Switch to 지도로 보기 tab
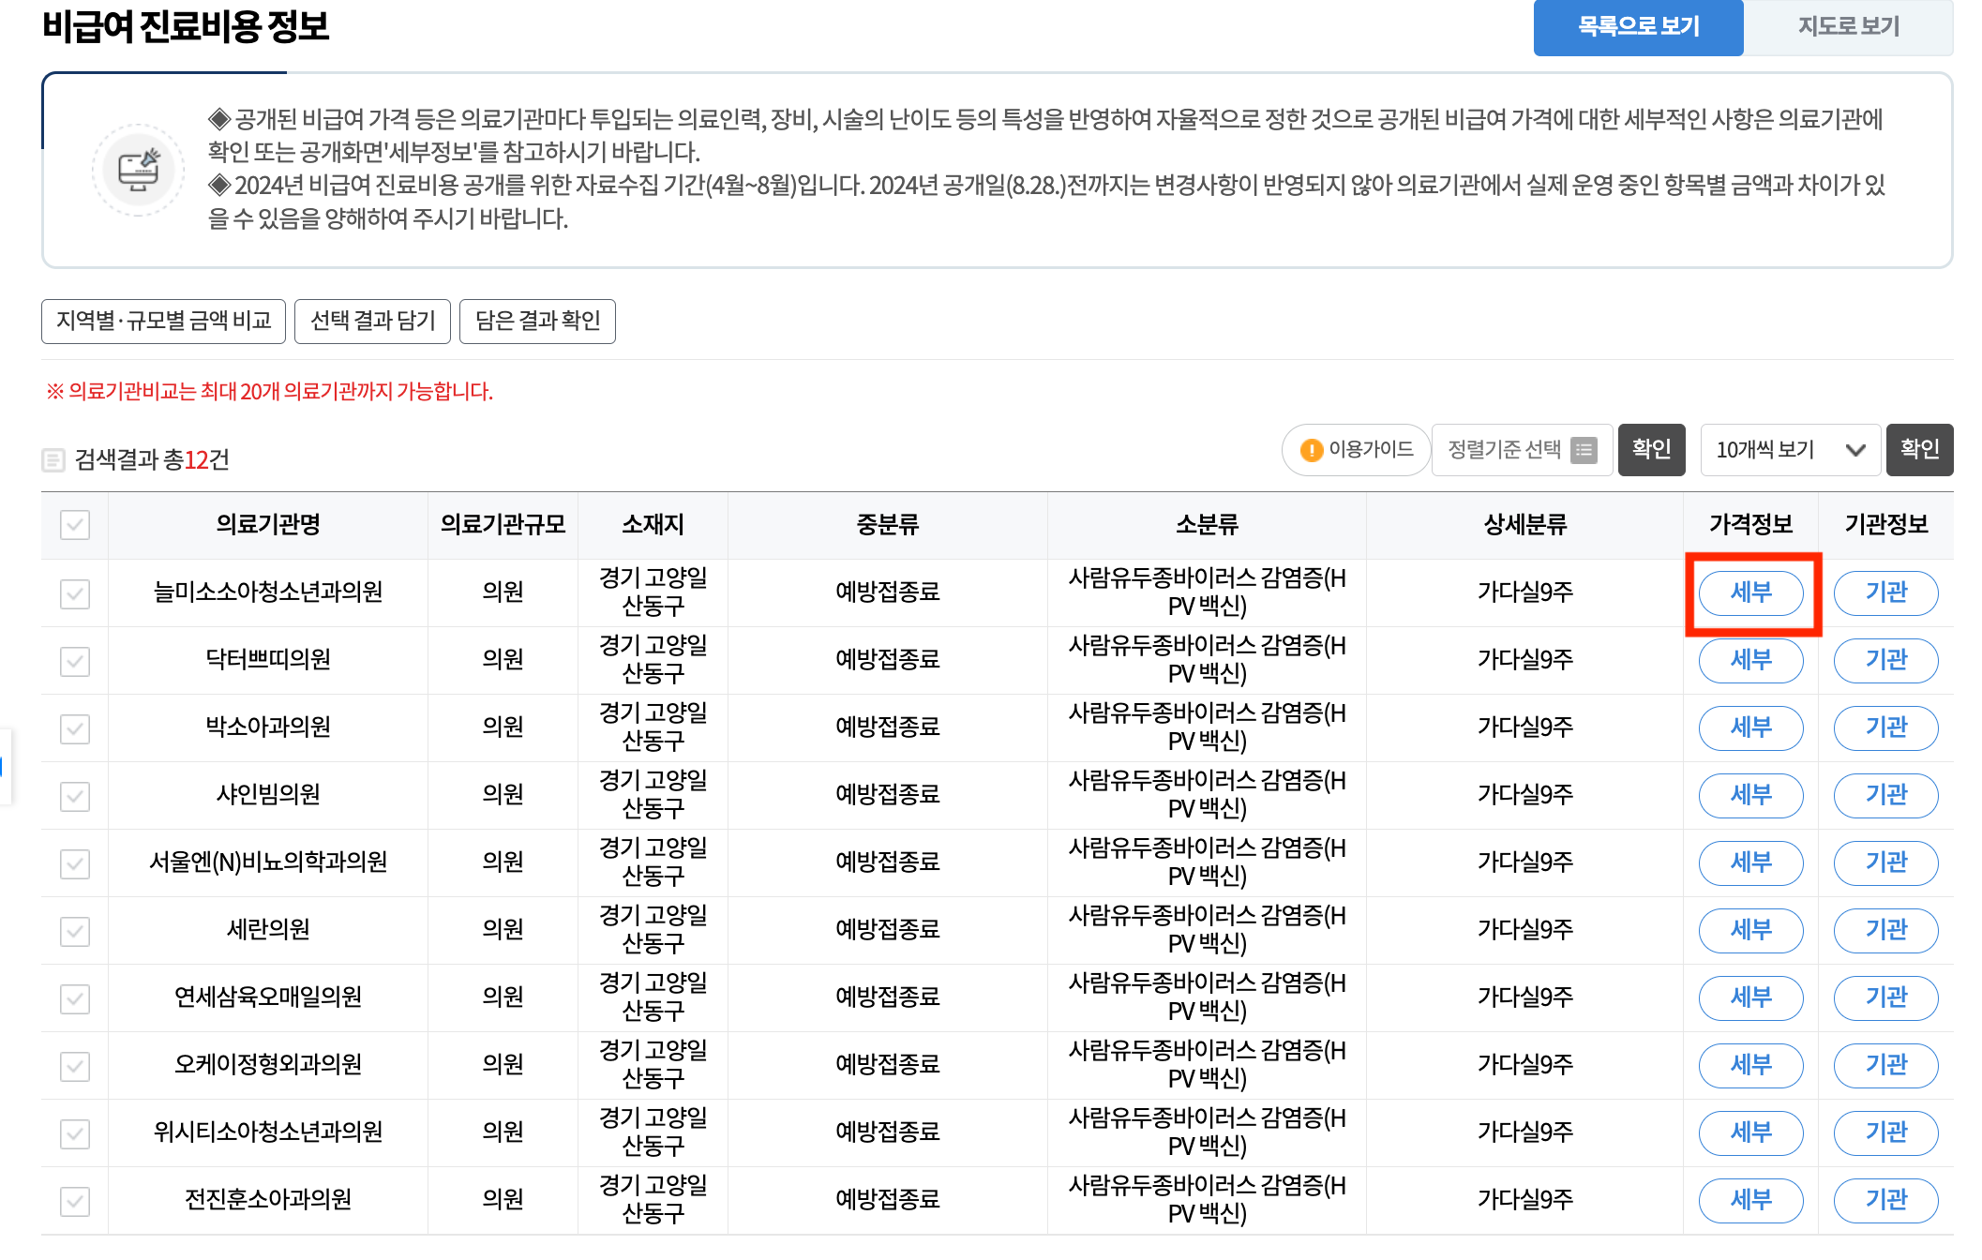Viewport: 1982px width, 1260px height. pos(1848,26)
